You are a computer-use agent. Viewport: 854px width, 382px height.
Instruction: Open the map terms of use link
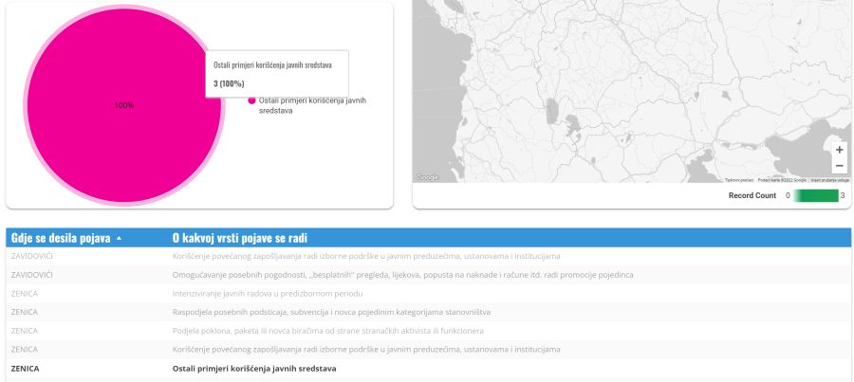point(830,179)
